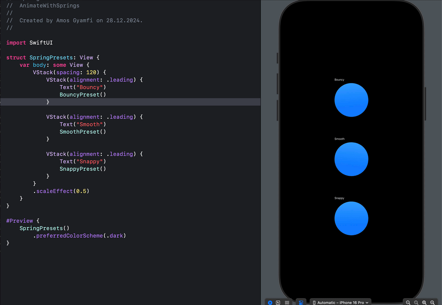Click the SpringPresets() call in the preview block

pos(45,228)
